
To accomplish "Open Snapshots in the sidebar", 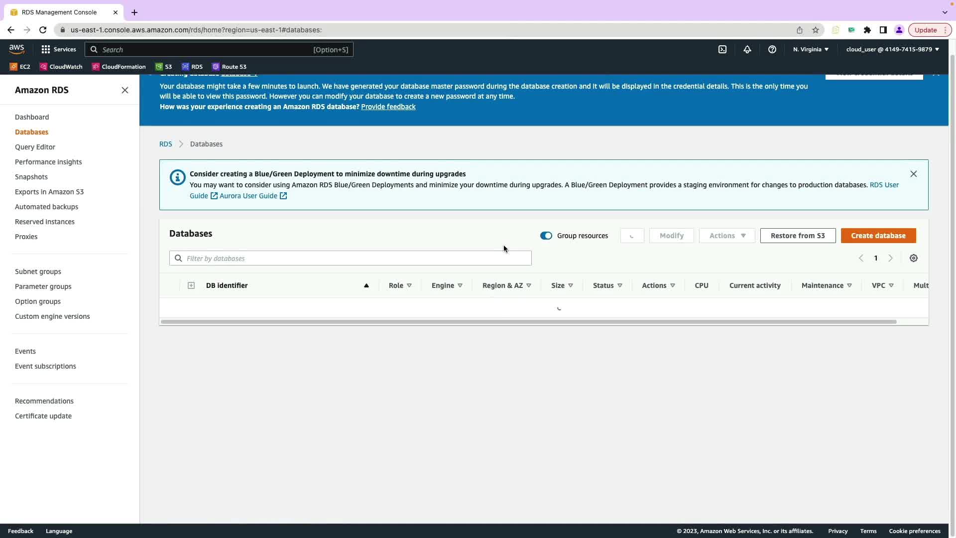I will [x=31, y=177].
